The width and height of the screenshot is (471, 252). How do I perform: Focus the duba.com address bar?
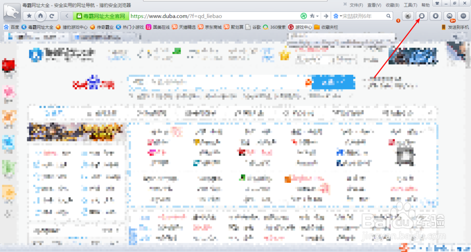pyautogui.click(x=214, y=16)
